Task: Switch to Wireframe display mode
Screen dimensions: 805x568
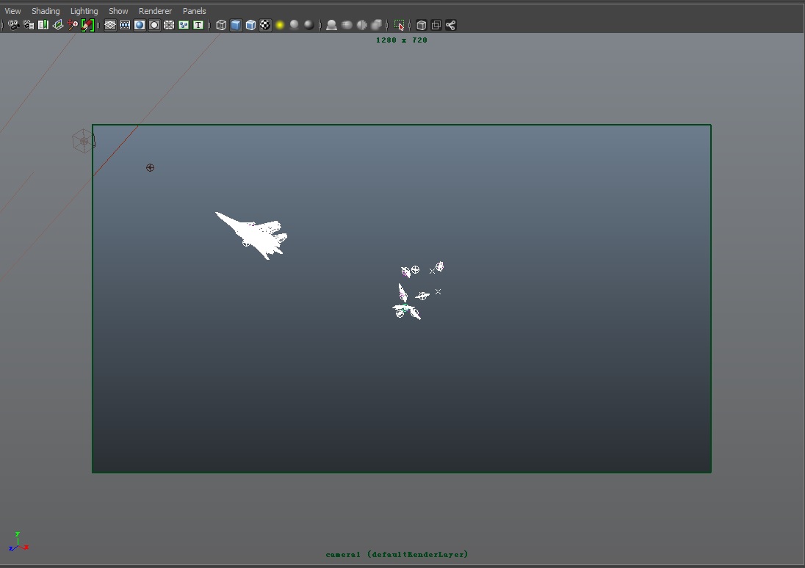Action: pos(220,25)
